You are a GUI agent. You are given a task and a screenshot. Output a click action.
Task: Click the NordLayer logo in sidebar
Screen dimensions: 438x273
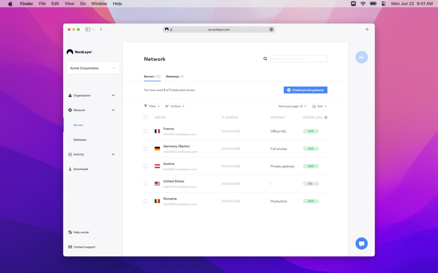pos(80,52)
